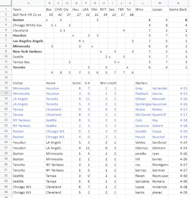Select column N header
191x198 pixels.
coord(178,3)
